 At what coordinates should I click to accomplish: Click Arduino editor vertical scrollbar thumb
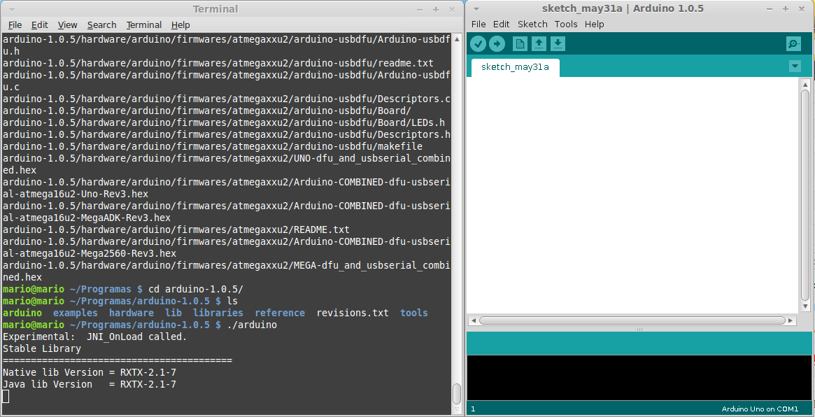tap(805, 195)
